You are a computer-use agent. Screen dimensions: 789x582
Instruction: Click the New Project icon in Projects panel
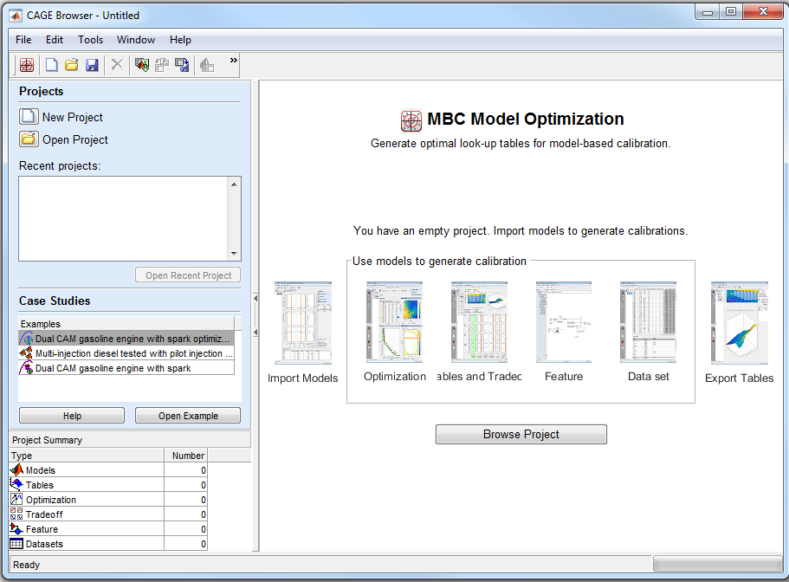click(x=29, y=116)
